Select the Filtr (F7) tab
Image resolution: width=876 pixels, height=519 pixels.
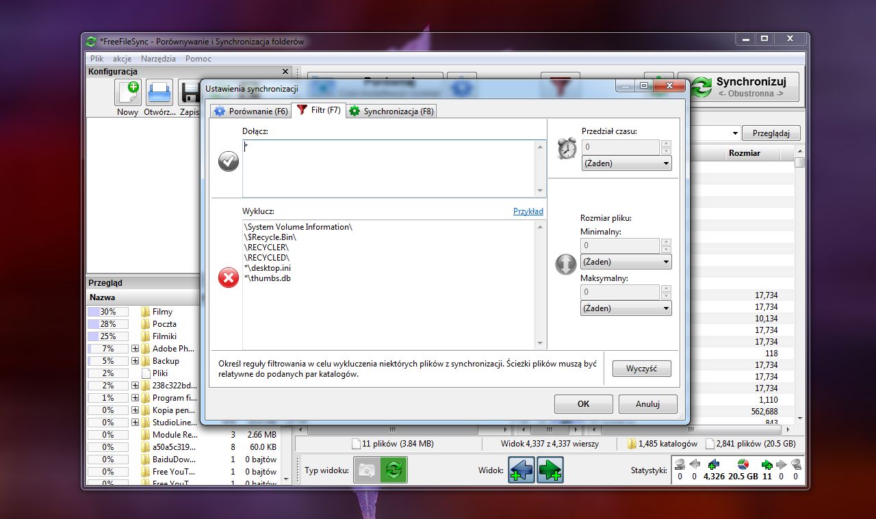[319, 109]
